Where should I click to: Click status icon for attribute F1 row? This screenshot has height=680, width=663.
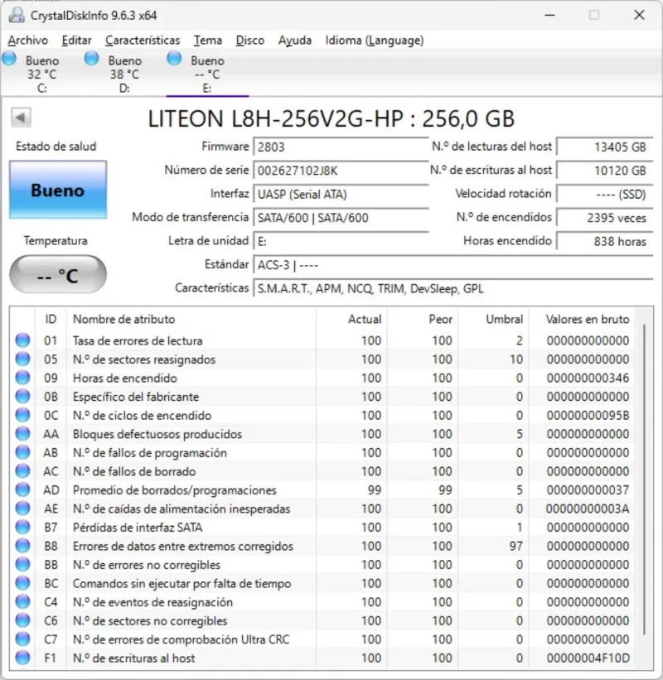point(22,658)
